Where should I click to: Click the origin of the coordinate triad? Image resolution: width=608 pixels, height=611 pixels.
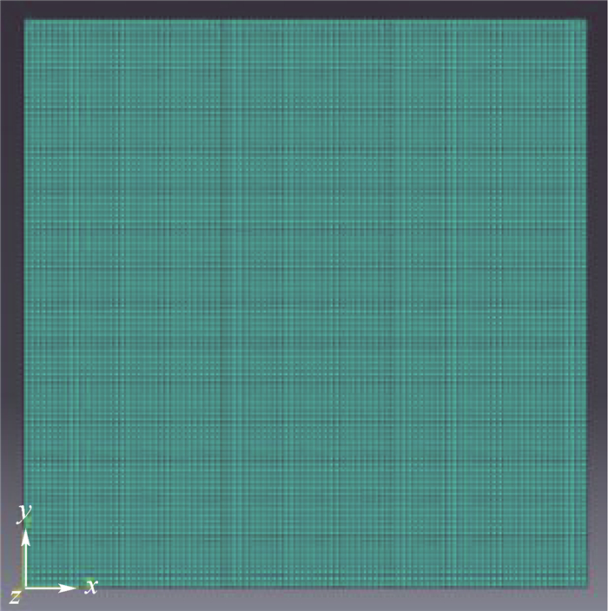27,588
